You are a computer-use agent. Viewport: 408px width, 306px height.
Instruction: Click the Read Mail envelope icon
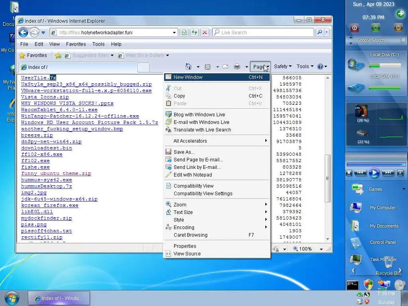pyautogui.click(x=226, y=67)
